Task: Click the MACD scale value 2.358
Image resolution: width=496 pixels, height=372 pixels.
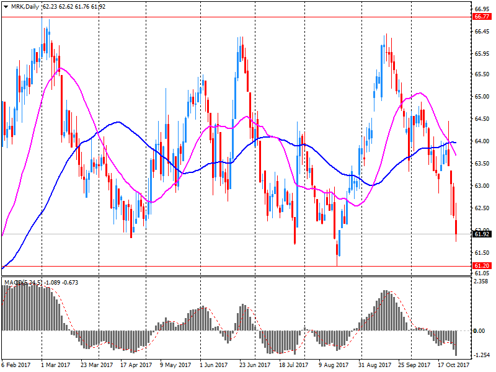Action: point(481,281)
